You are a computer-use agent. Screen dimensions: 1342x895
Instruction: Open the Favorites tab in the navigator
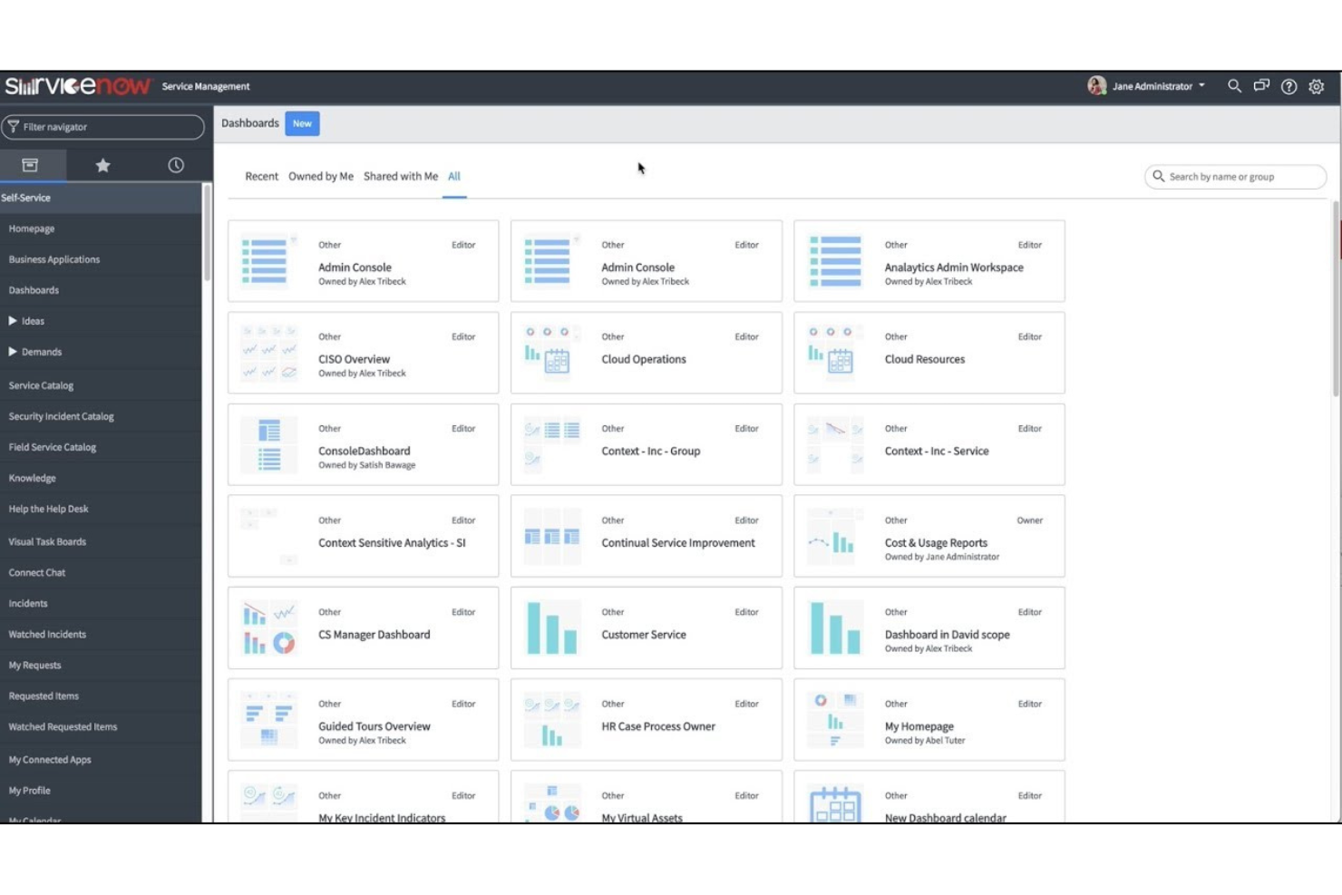point(102,165)
